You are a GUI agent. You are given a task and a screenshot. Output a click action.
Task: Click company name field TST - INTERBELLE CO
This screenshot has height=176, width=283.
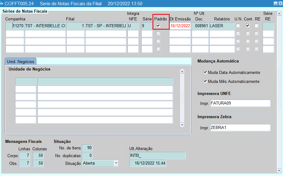pos(45,26)
